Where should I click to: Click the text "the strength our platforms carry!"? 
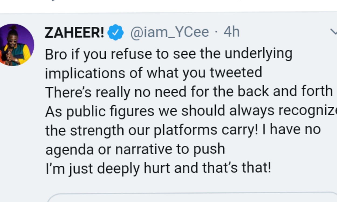click(152, 130)
